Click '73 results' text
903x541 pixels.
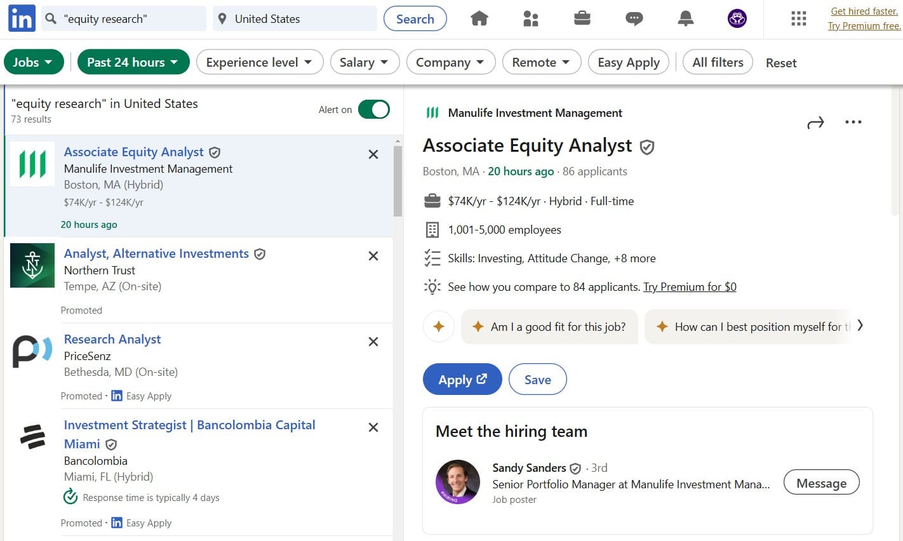[x=31, y=119]
